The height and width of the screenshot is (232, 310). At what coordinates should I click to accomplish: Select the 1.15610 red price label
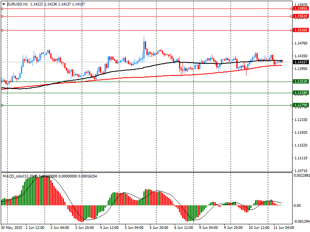tap(301, 16)
